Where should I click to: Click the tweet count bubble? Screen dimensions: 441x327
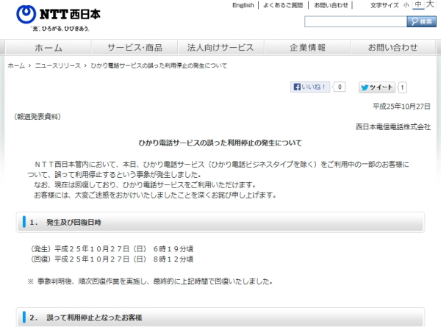click(x=403, y=87)
